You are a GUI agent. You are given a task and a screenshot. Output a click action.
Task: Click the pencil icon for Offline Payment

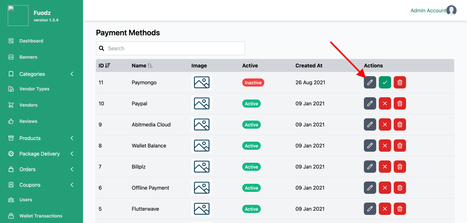(x=370, y=188)
